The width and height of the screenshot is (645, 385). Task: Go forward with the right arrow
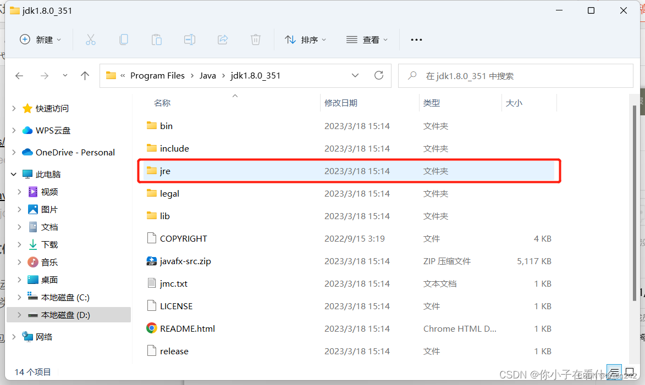[x=45, y=76]
